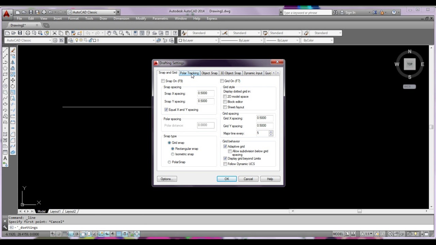Select the PolarSnap radio button
436x245 pixels.
[169, 162]
